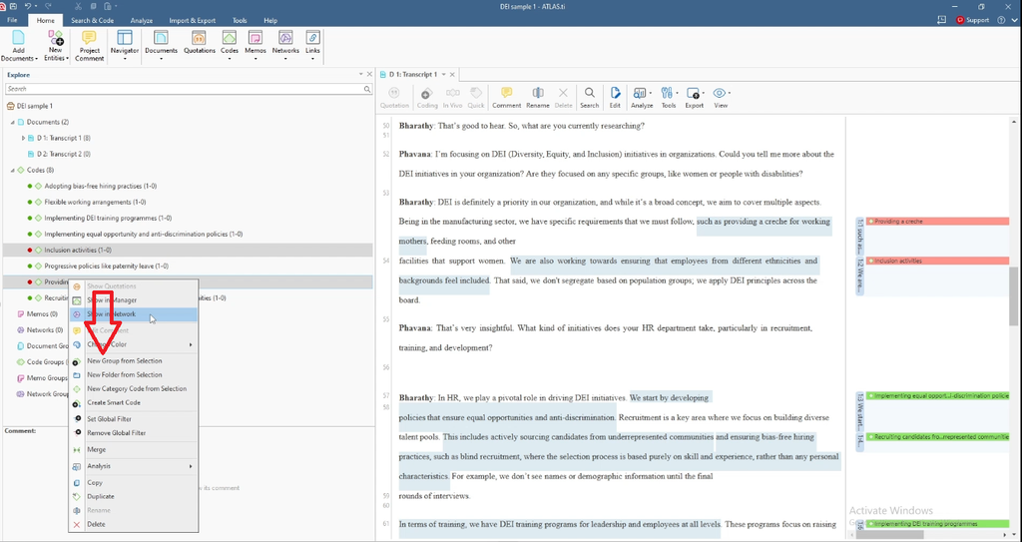Image resolution: width=1022 pixels, height=542 pixels.
Task: Open Support in the title bar
Action: point(973,20)
